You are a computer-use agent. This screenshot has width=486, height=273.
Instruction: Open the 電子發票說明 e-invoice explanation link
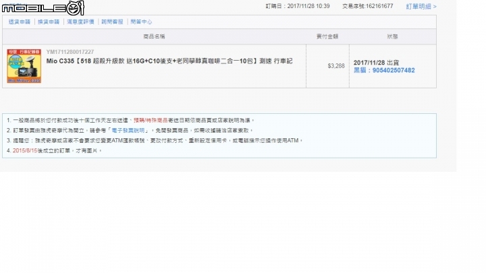(128, 130)
